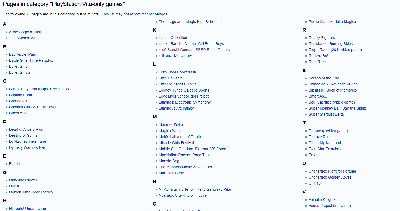Screen dimensions: 400x211
Task: Click Dynasty Warriors Next link
Action: (28, 147)
